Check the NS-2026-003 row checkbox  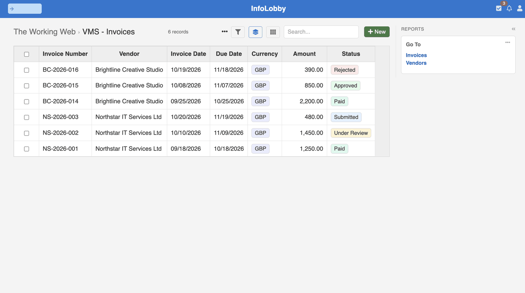point(26,117)
